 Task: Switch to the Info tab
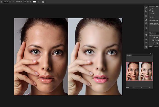coord(157,6)
